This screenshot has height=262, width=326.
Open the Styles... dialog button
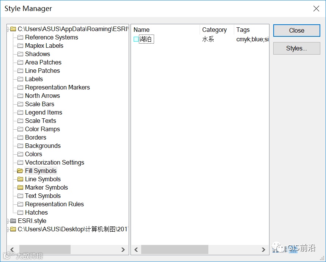pyautogui.click(x=297, y=49)
